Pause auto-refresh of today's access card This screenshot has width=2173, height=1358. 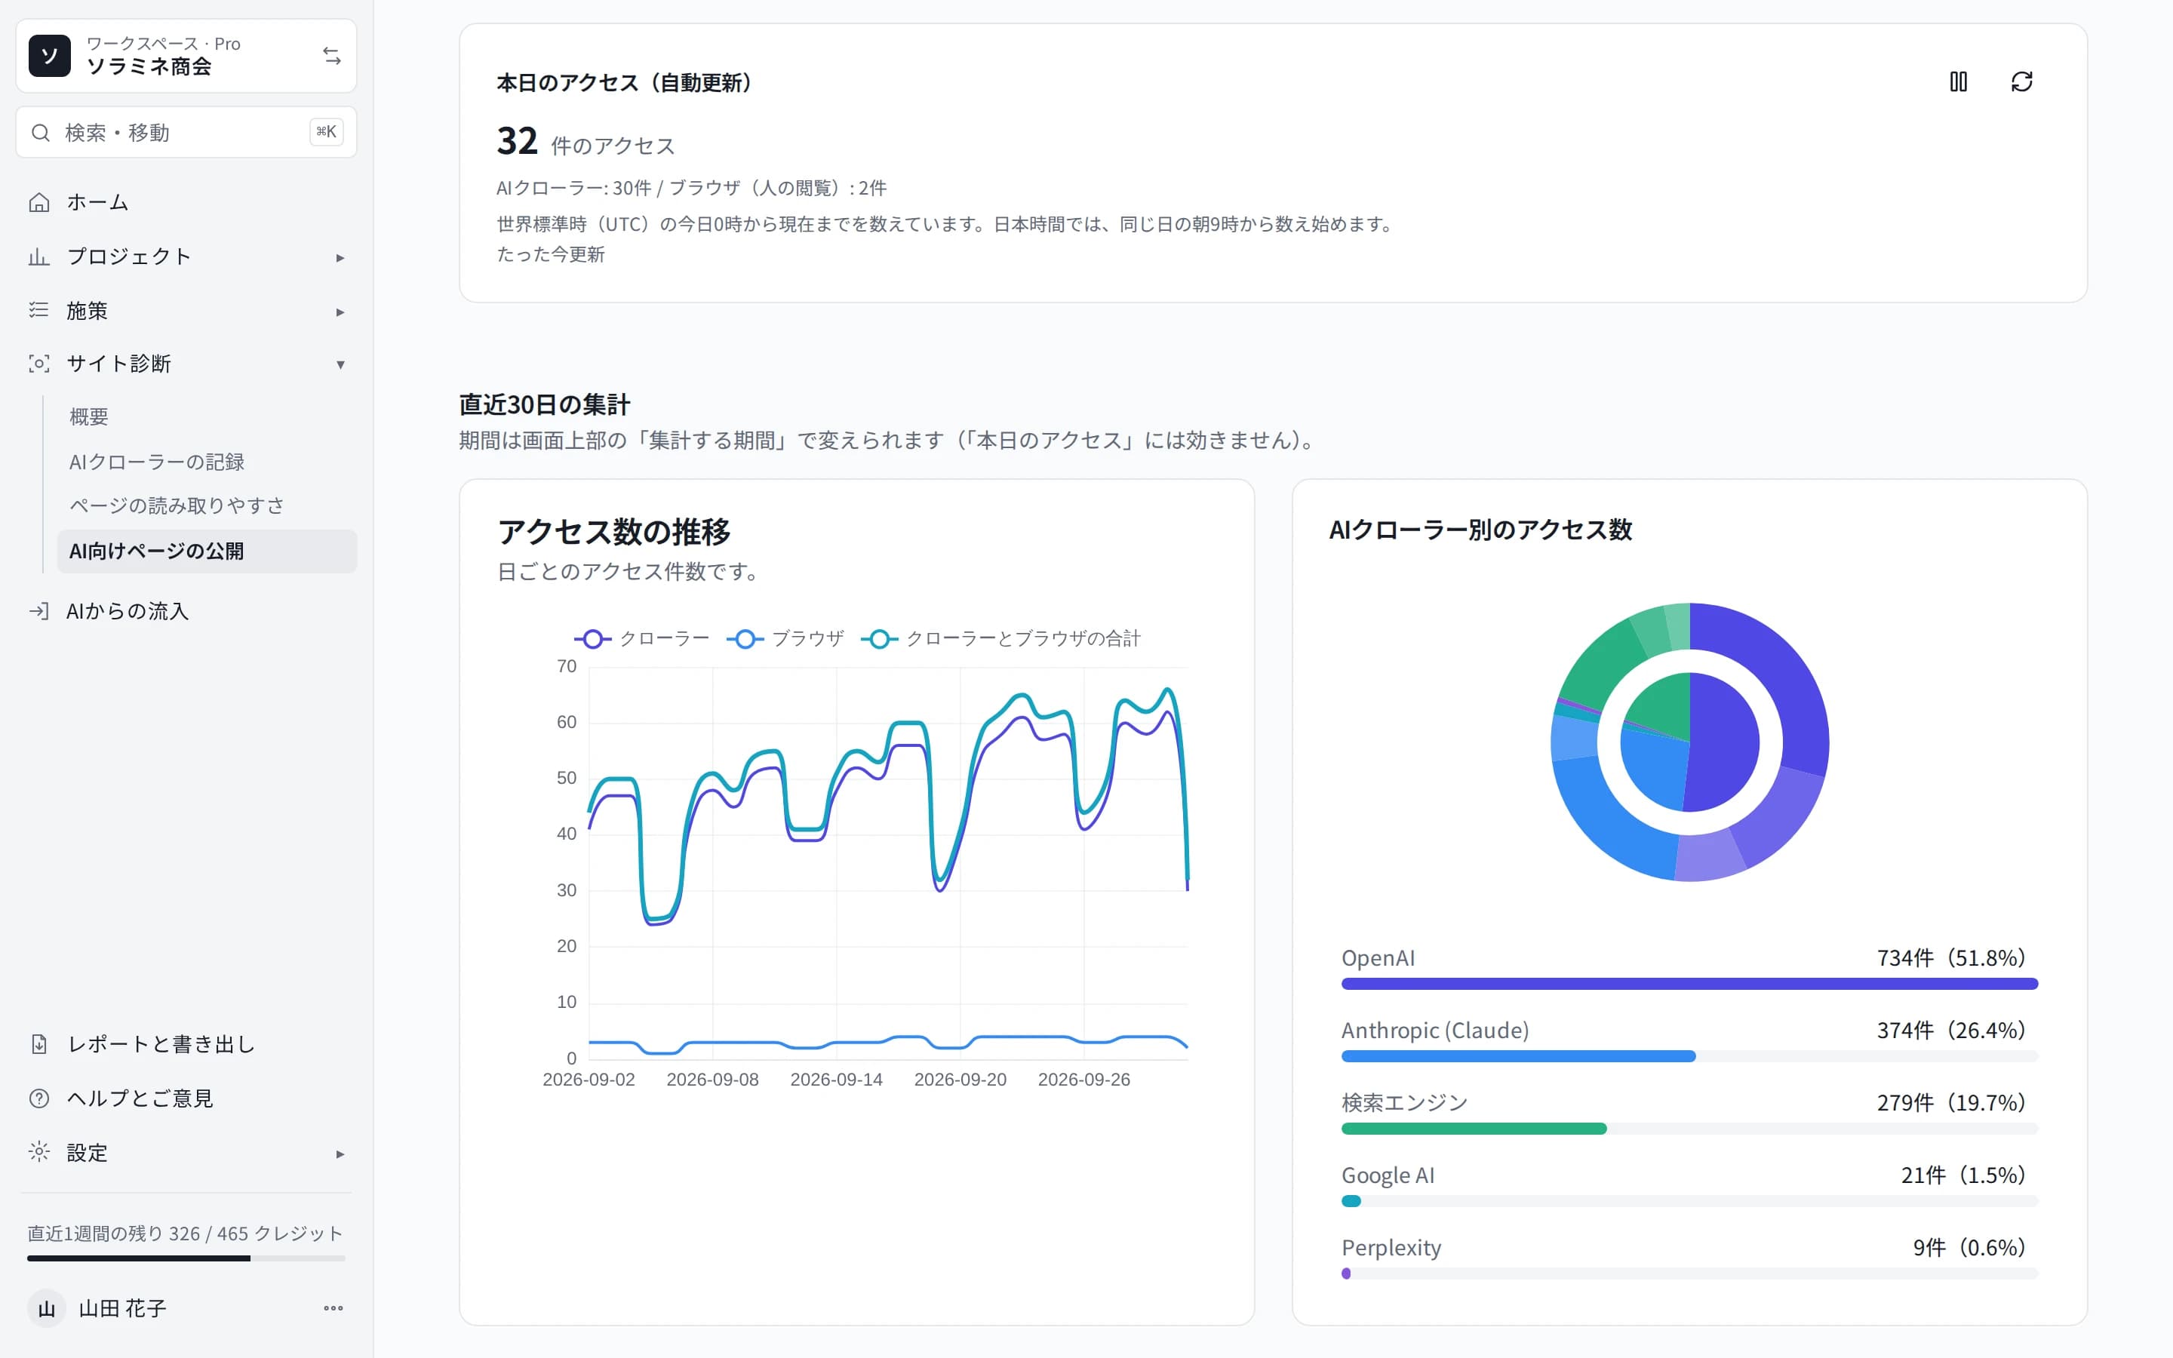(x=1959, y=81)
